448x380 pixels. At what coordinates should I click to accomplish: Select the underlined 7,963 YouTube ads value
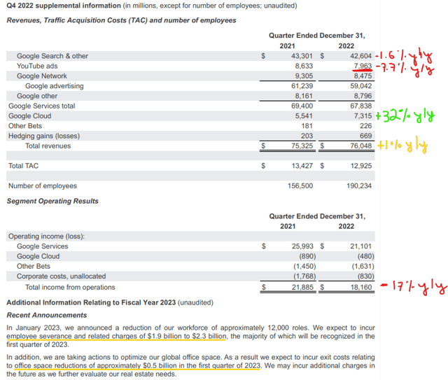click(x=363, y=66)
